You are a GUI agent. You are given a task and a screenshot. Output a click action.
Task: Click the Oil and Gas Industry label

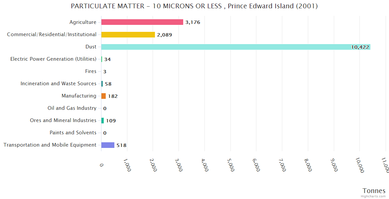[x=72, y=108]
